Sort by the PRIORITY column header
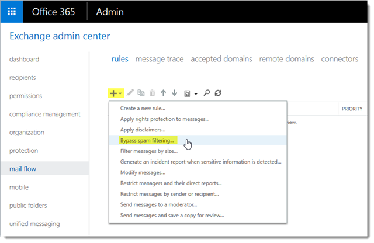The width and height of the screenshot is (374, 243). (352, 109)
